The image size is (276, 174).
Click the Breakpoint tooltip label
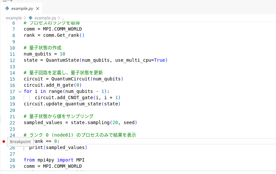(20, 141)
